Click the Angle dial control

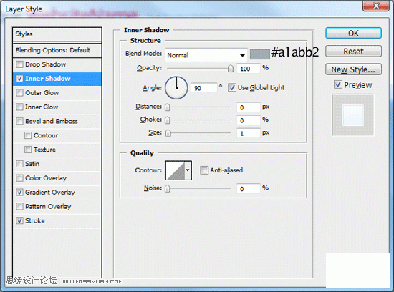[x=176, y=88]
